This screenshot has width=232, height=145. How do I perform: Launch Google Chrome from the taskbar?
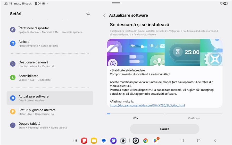[146, 141]
